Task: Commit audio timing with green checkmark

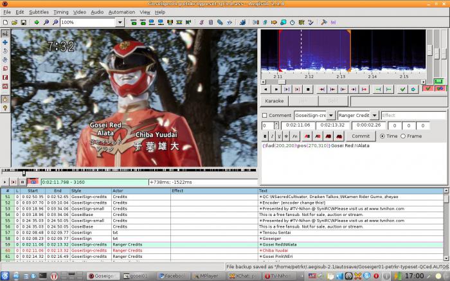Action: click(x=402, y=89)
